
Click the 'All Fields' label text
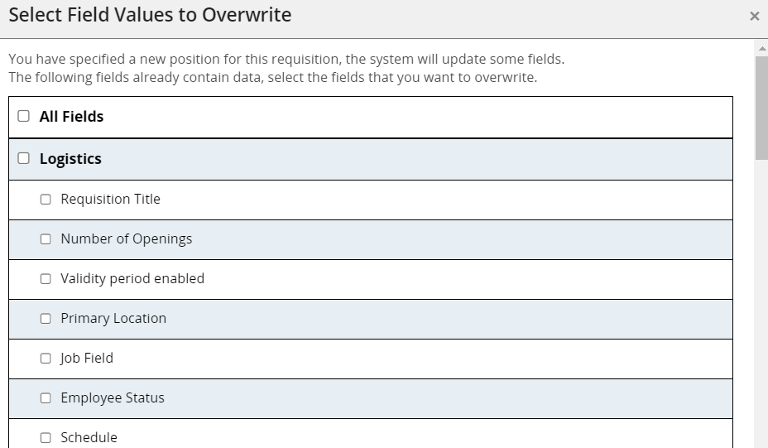click(x=71, y=117)
